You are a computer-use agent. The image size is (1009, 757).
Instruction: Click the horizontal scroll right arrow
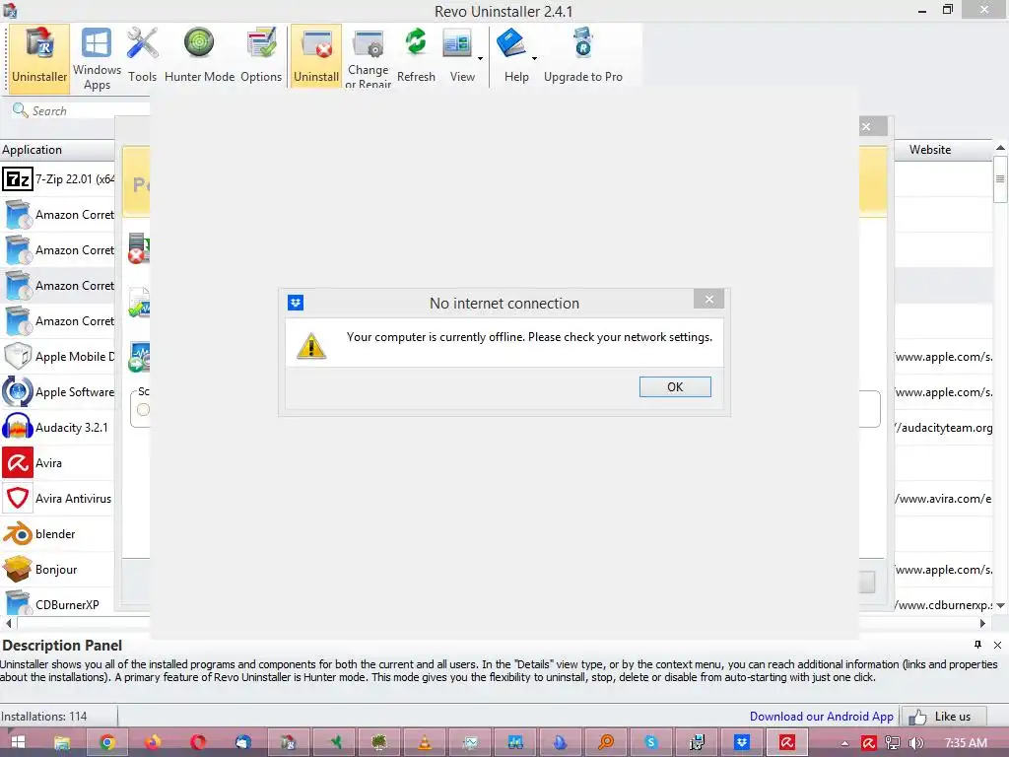pos(982,623)
